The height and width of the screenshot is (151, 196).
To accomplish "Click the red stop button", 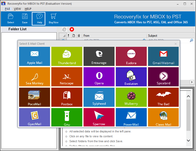I will [72, 29].
